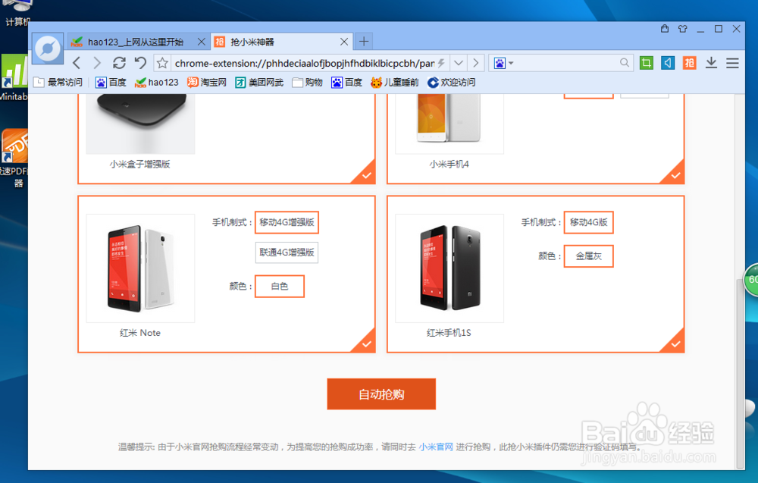The image size is (758, 483).
Task: Go forward with the browser forward arrow
Action: [x=97, y=63]
